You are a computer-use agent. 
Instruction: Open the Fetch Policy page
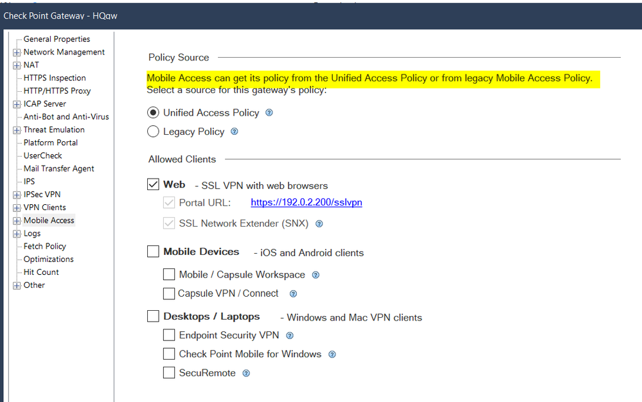pyautogui.click(x=45, y=246)
